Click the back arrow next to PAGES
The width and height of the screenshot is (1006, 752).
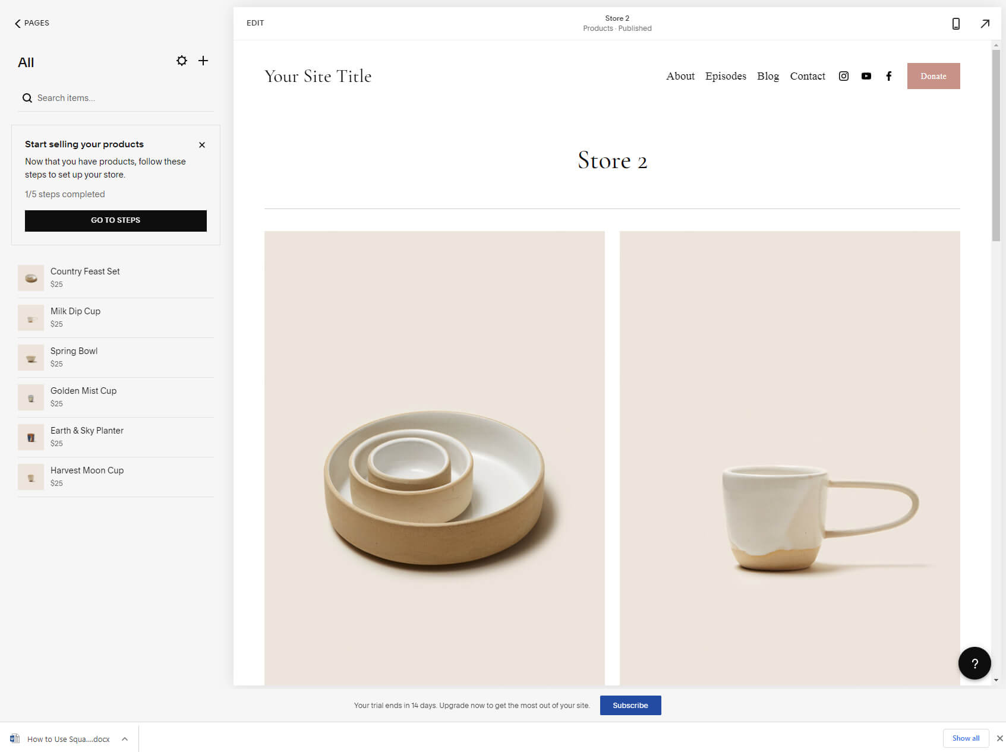[17, 23]
